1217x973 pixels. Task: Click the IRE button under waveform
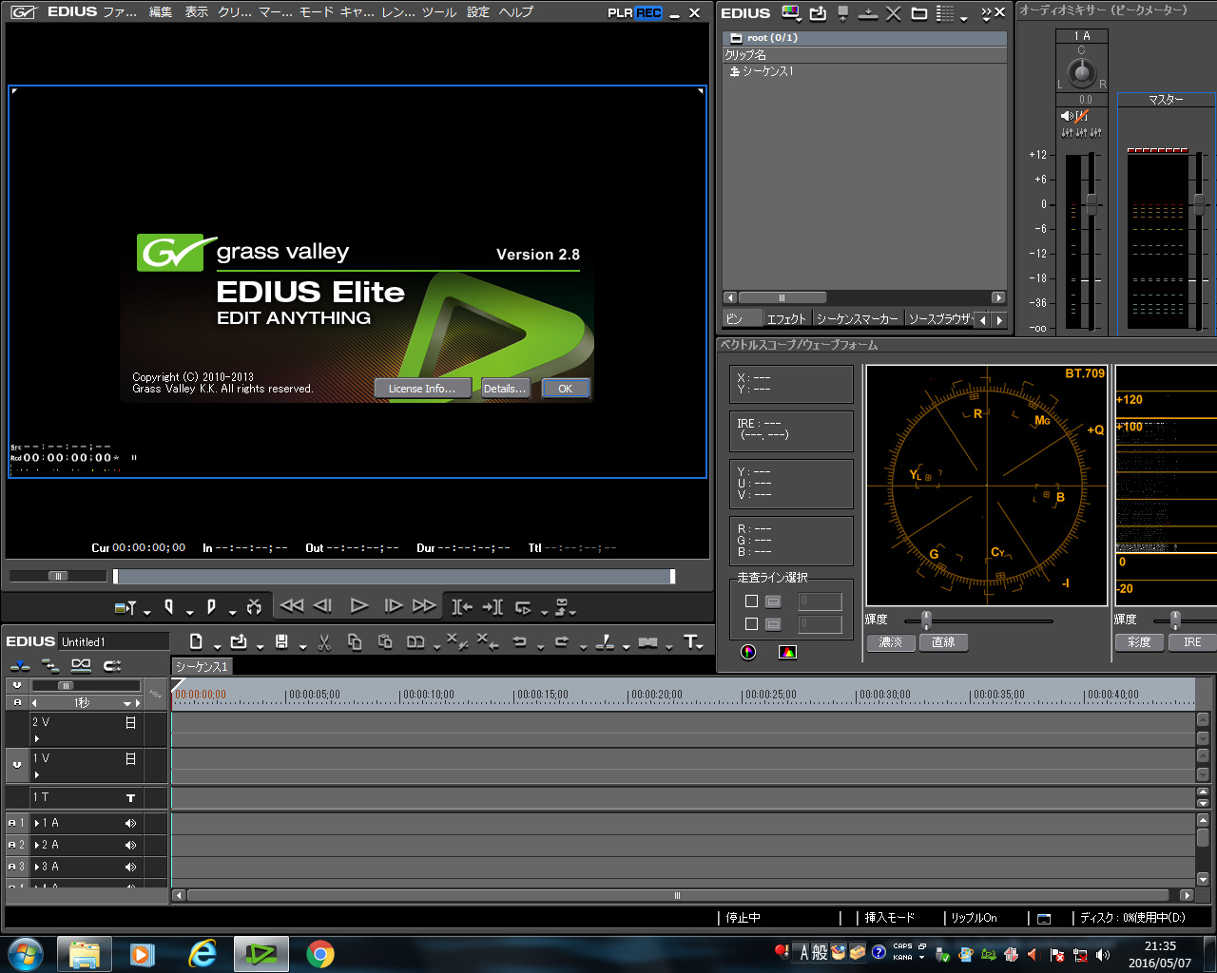(1192, 642)
